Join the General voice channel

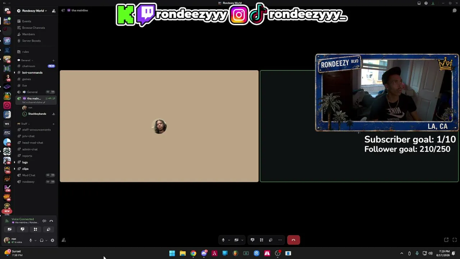tap(35, 92)
